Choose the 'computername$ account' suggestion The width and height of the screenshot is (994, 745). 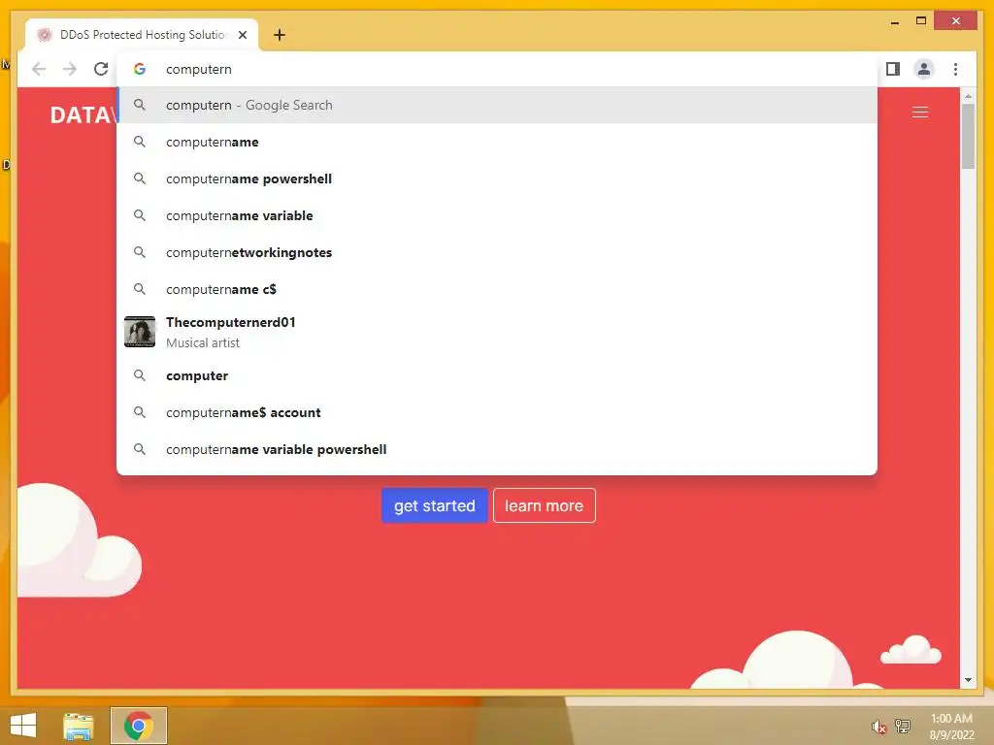tap(497, 412)
